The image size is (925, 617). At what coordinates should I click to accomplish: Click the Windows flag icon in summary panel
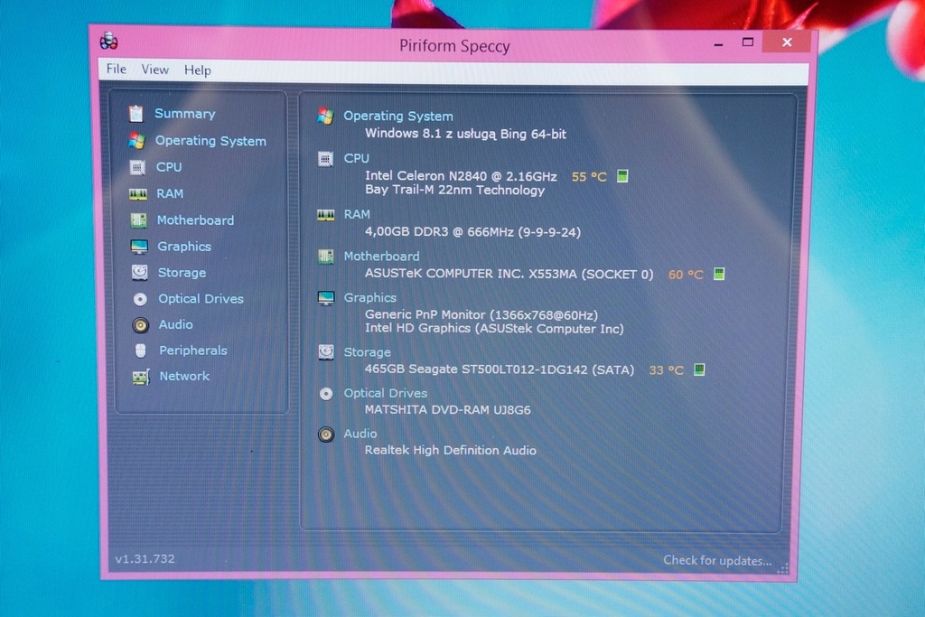pyautogui.click(x=325, y=116)
